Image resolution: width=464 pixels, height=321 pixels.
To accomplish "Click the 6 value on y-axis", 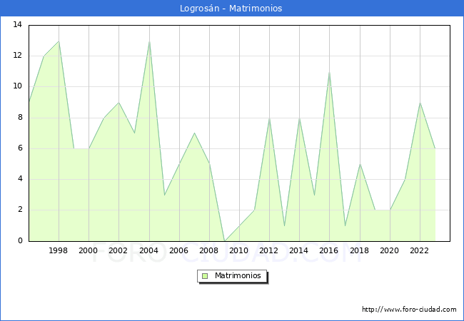I will 20,148.
